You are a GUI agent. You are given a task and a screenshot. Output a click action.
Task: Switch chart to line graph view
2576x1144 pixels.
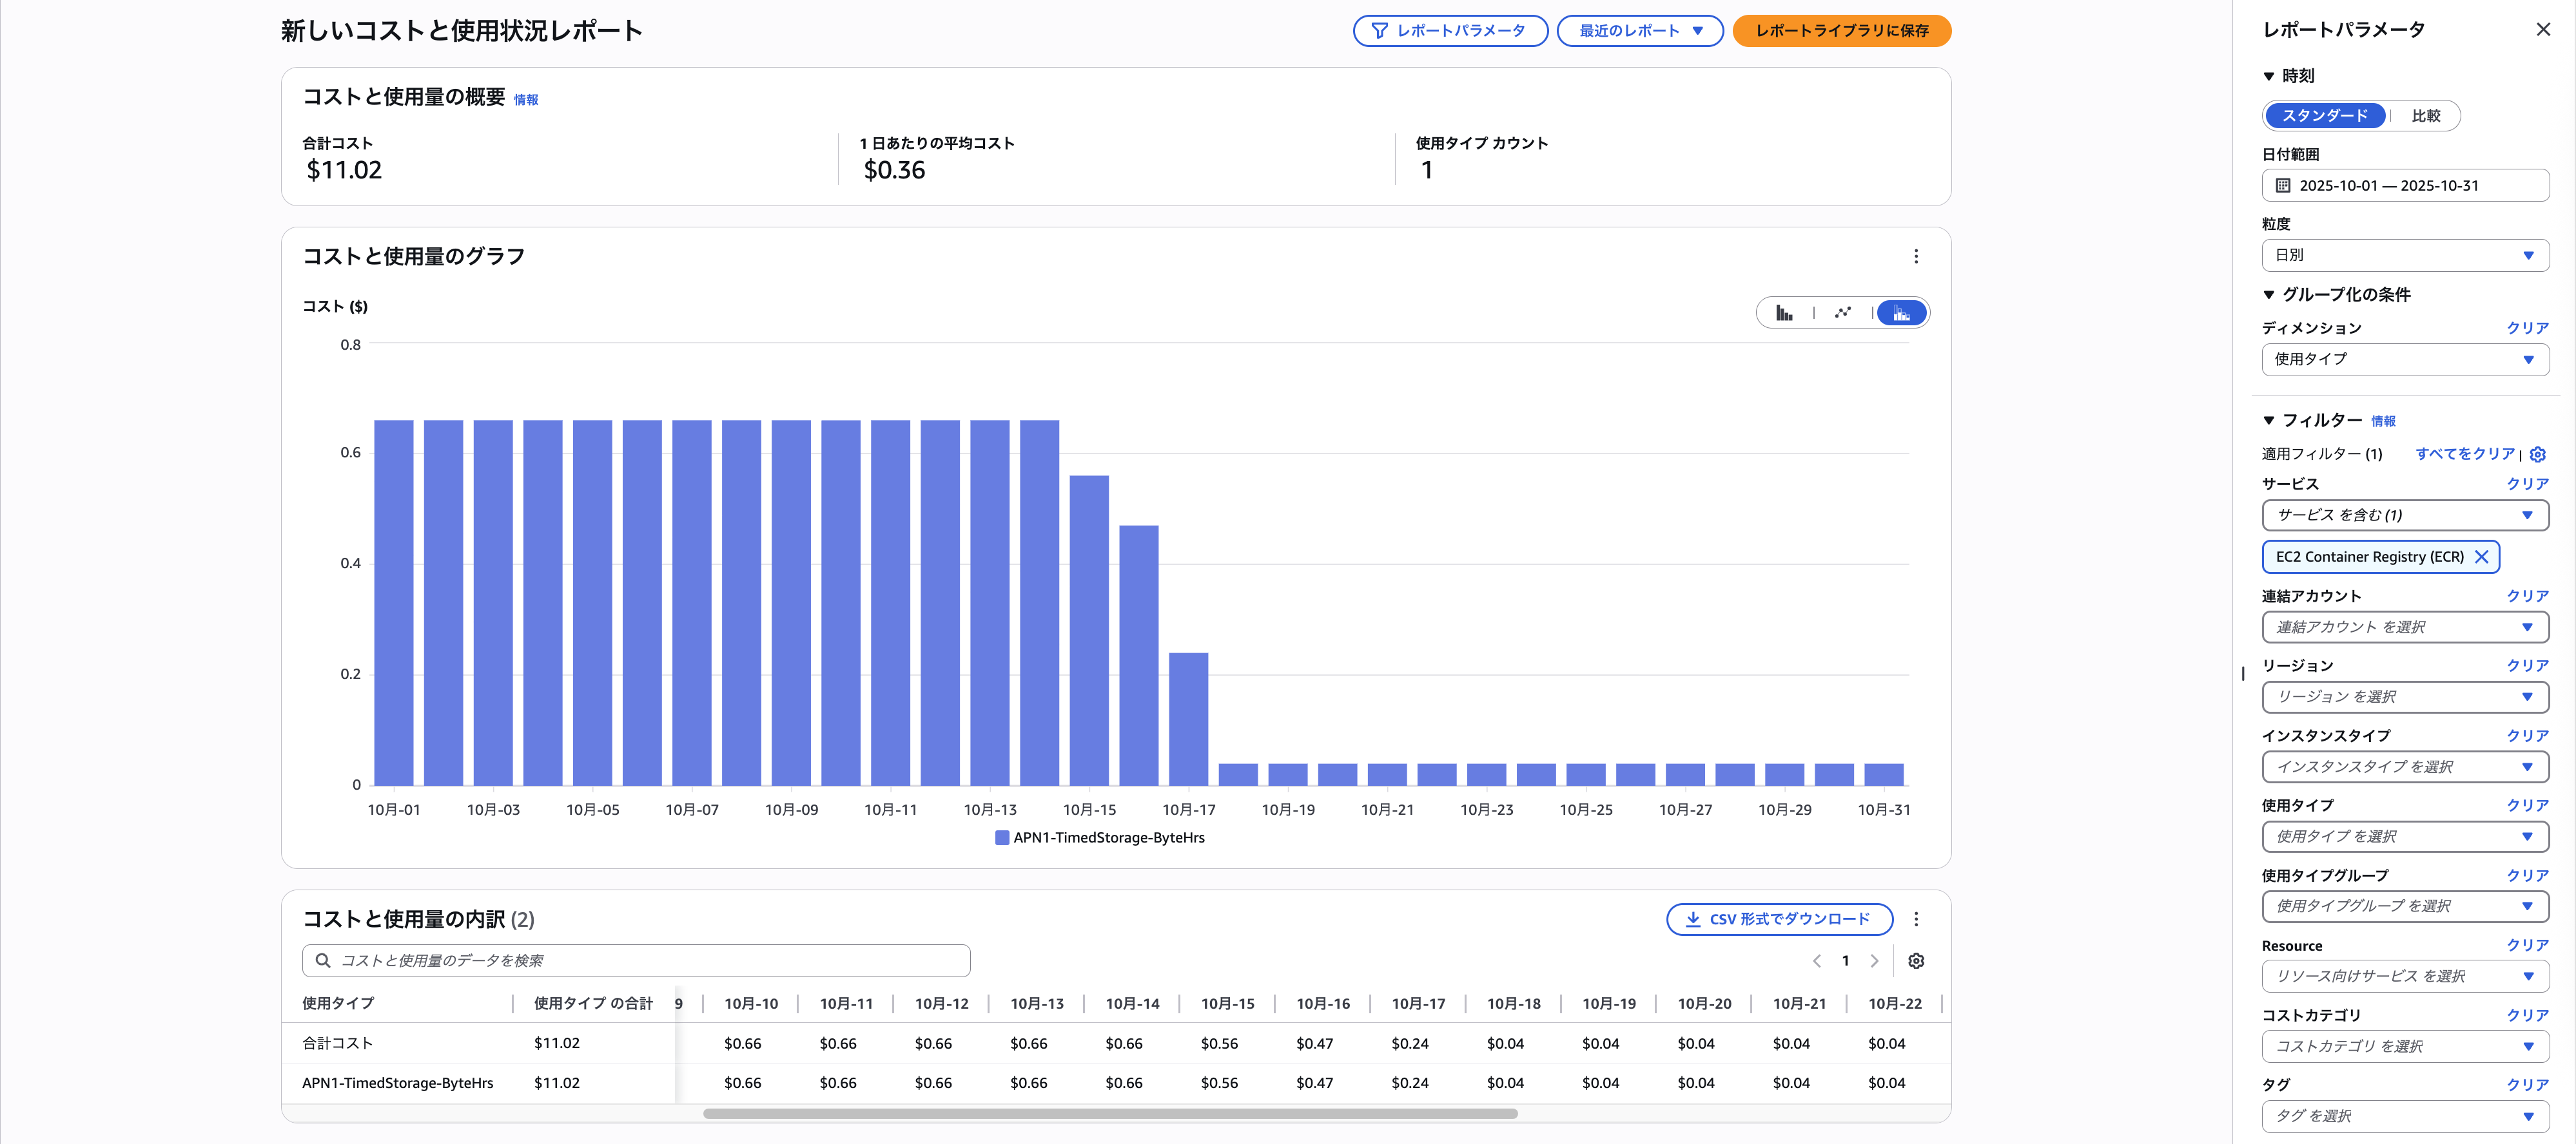(x=1842, y=312)
